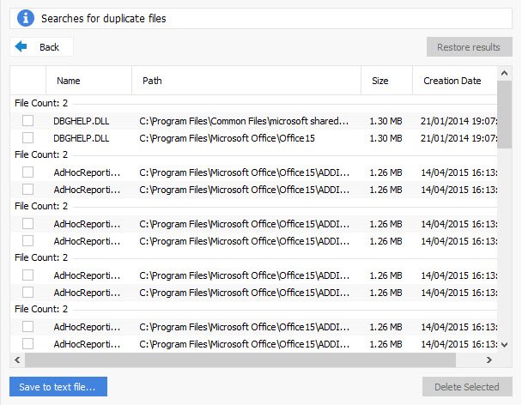Click the blue Back arrow icon
522x405 pixels.
point(21,47)
